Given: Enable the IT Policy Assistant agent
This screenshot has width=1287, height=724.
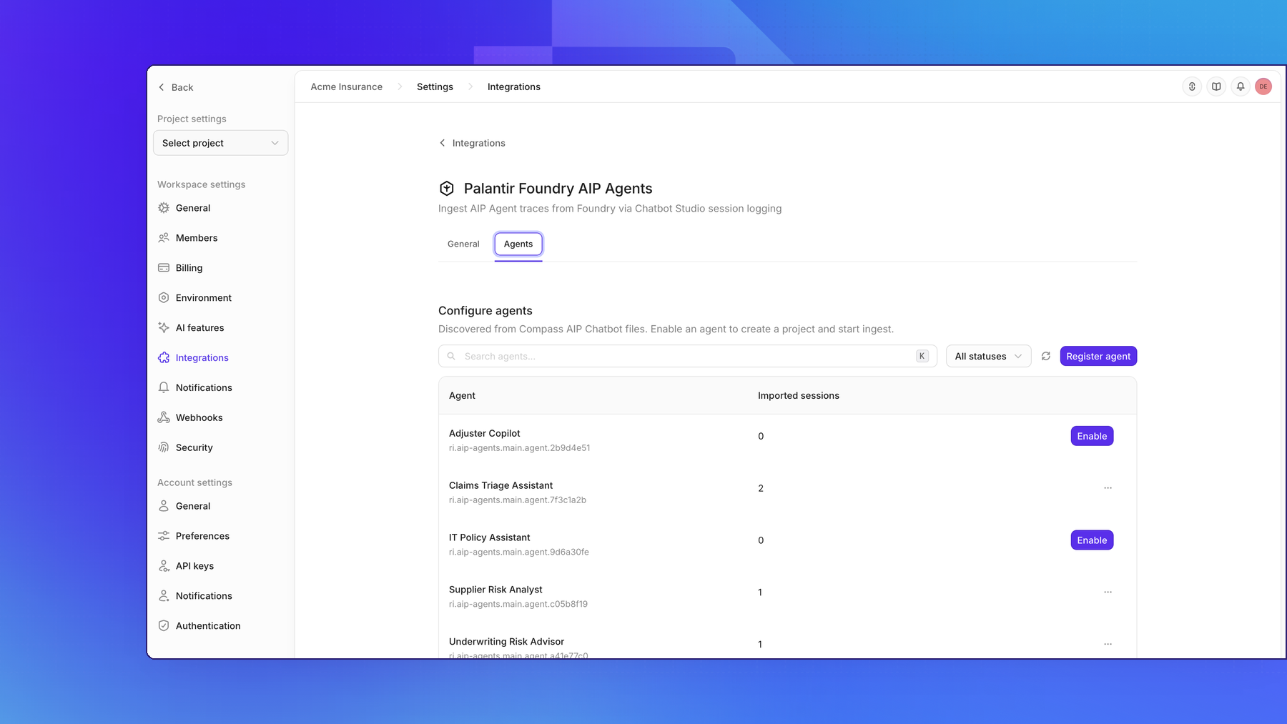Looking at the screenshot, I should (x=1092, y=540).
